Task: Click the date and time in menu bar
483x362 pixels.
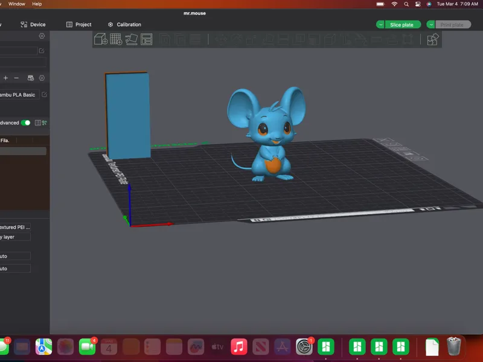Action: [458, 4]
